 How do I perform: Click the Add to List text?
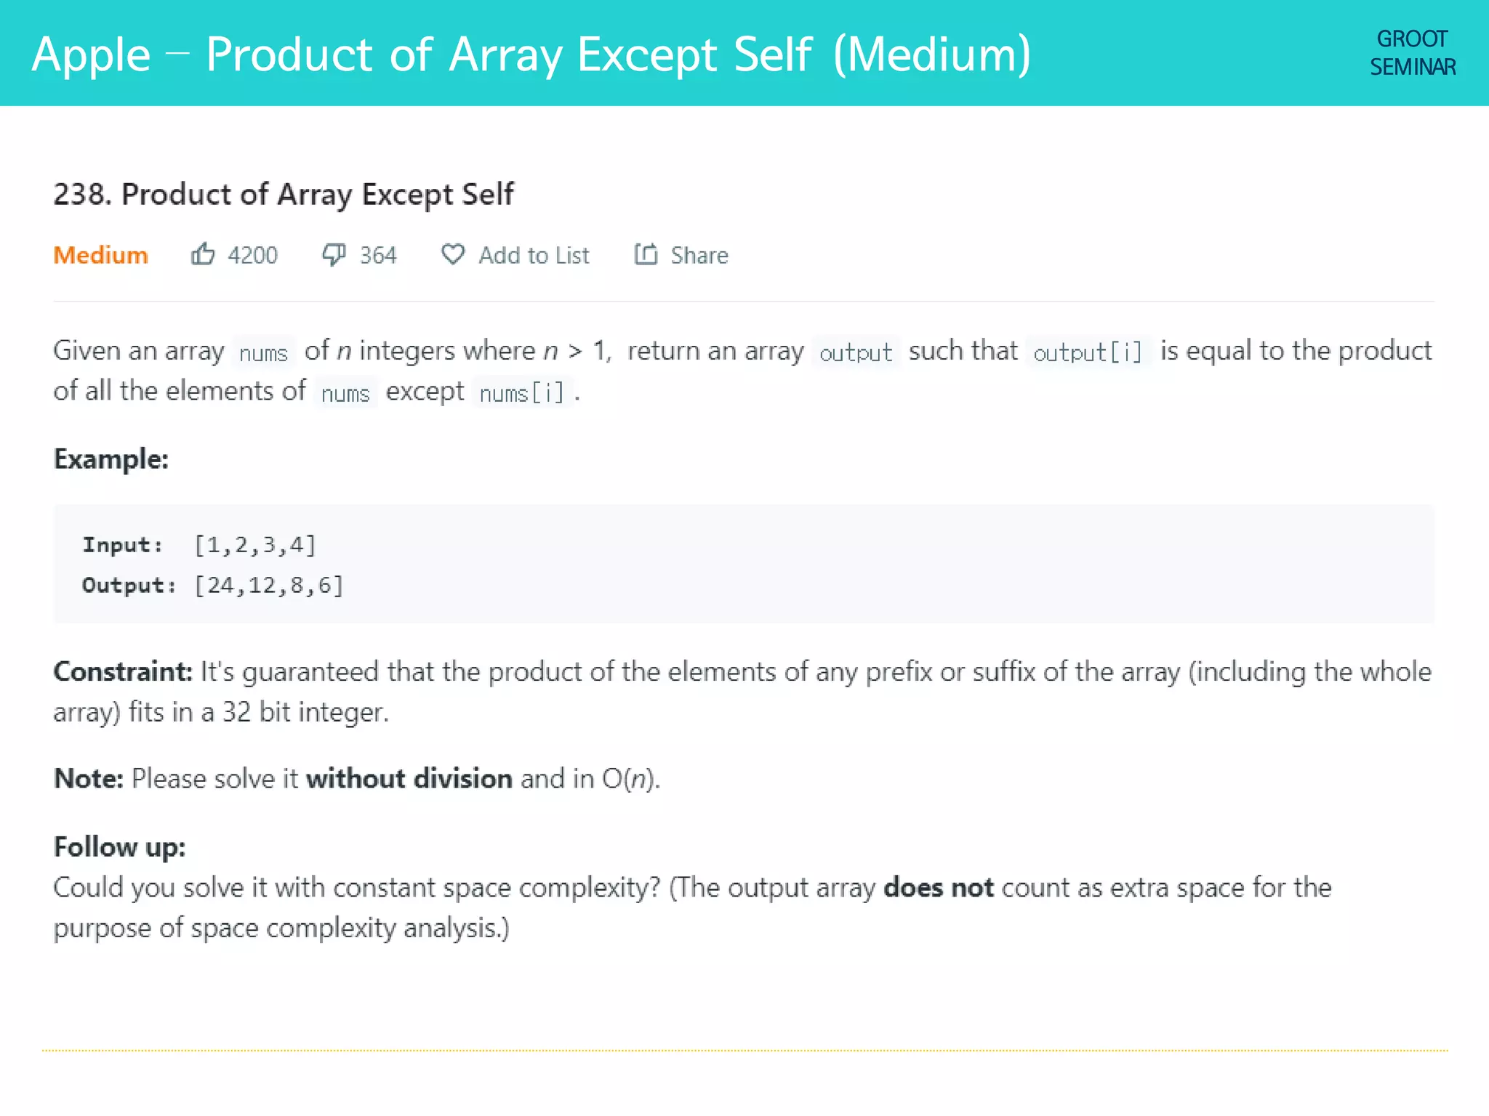pos(534,255)
